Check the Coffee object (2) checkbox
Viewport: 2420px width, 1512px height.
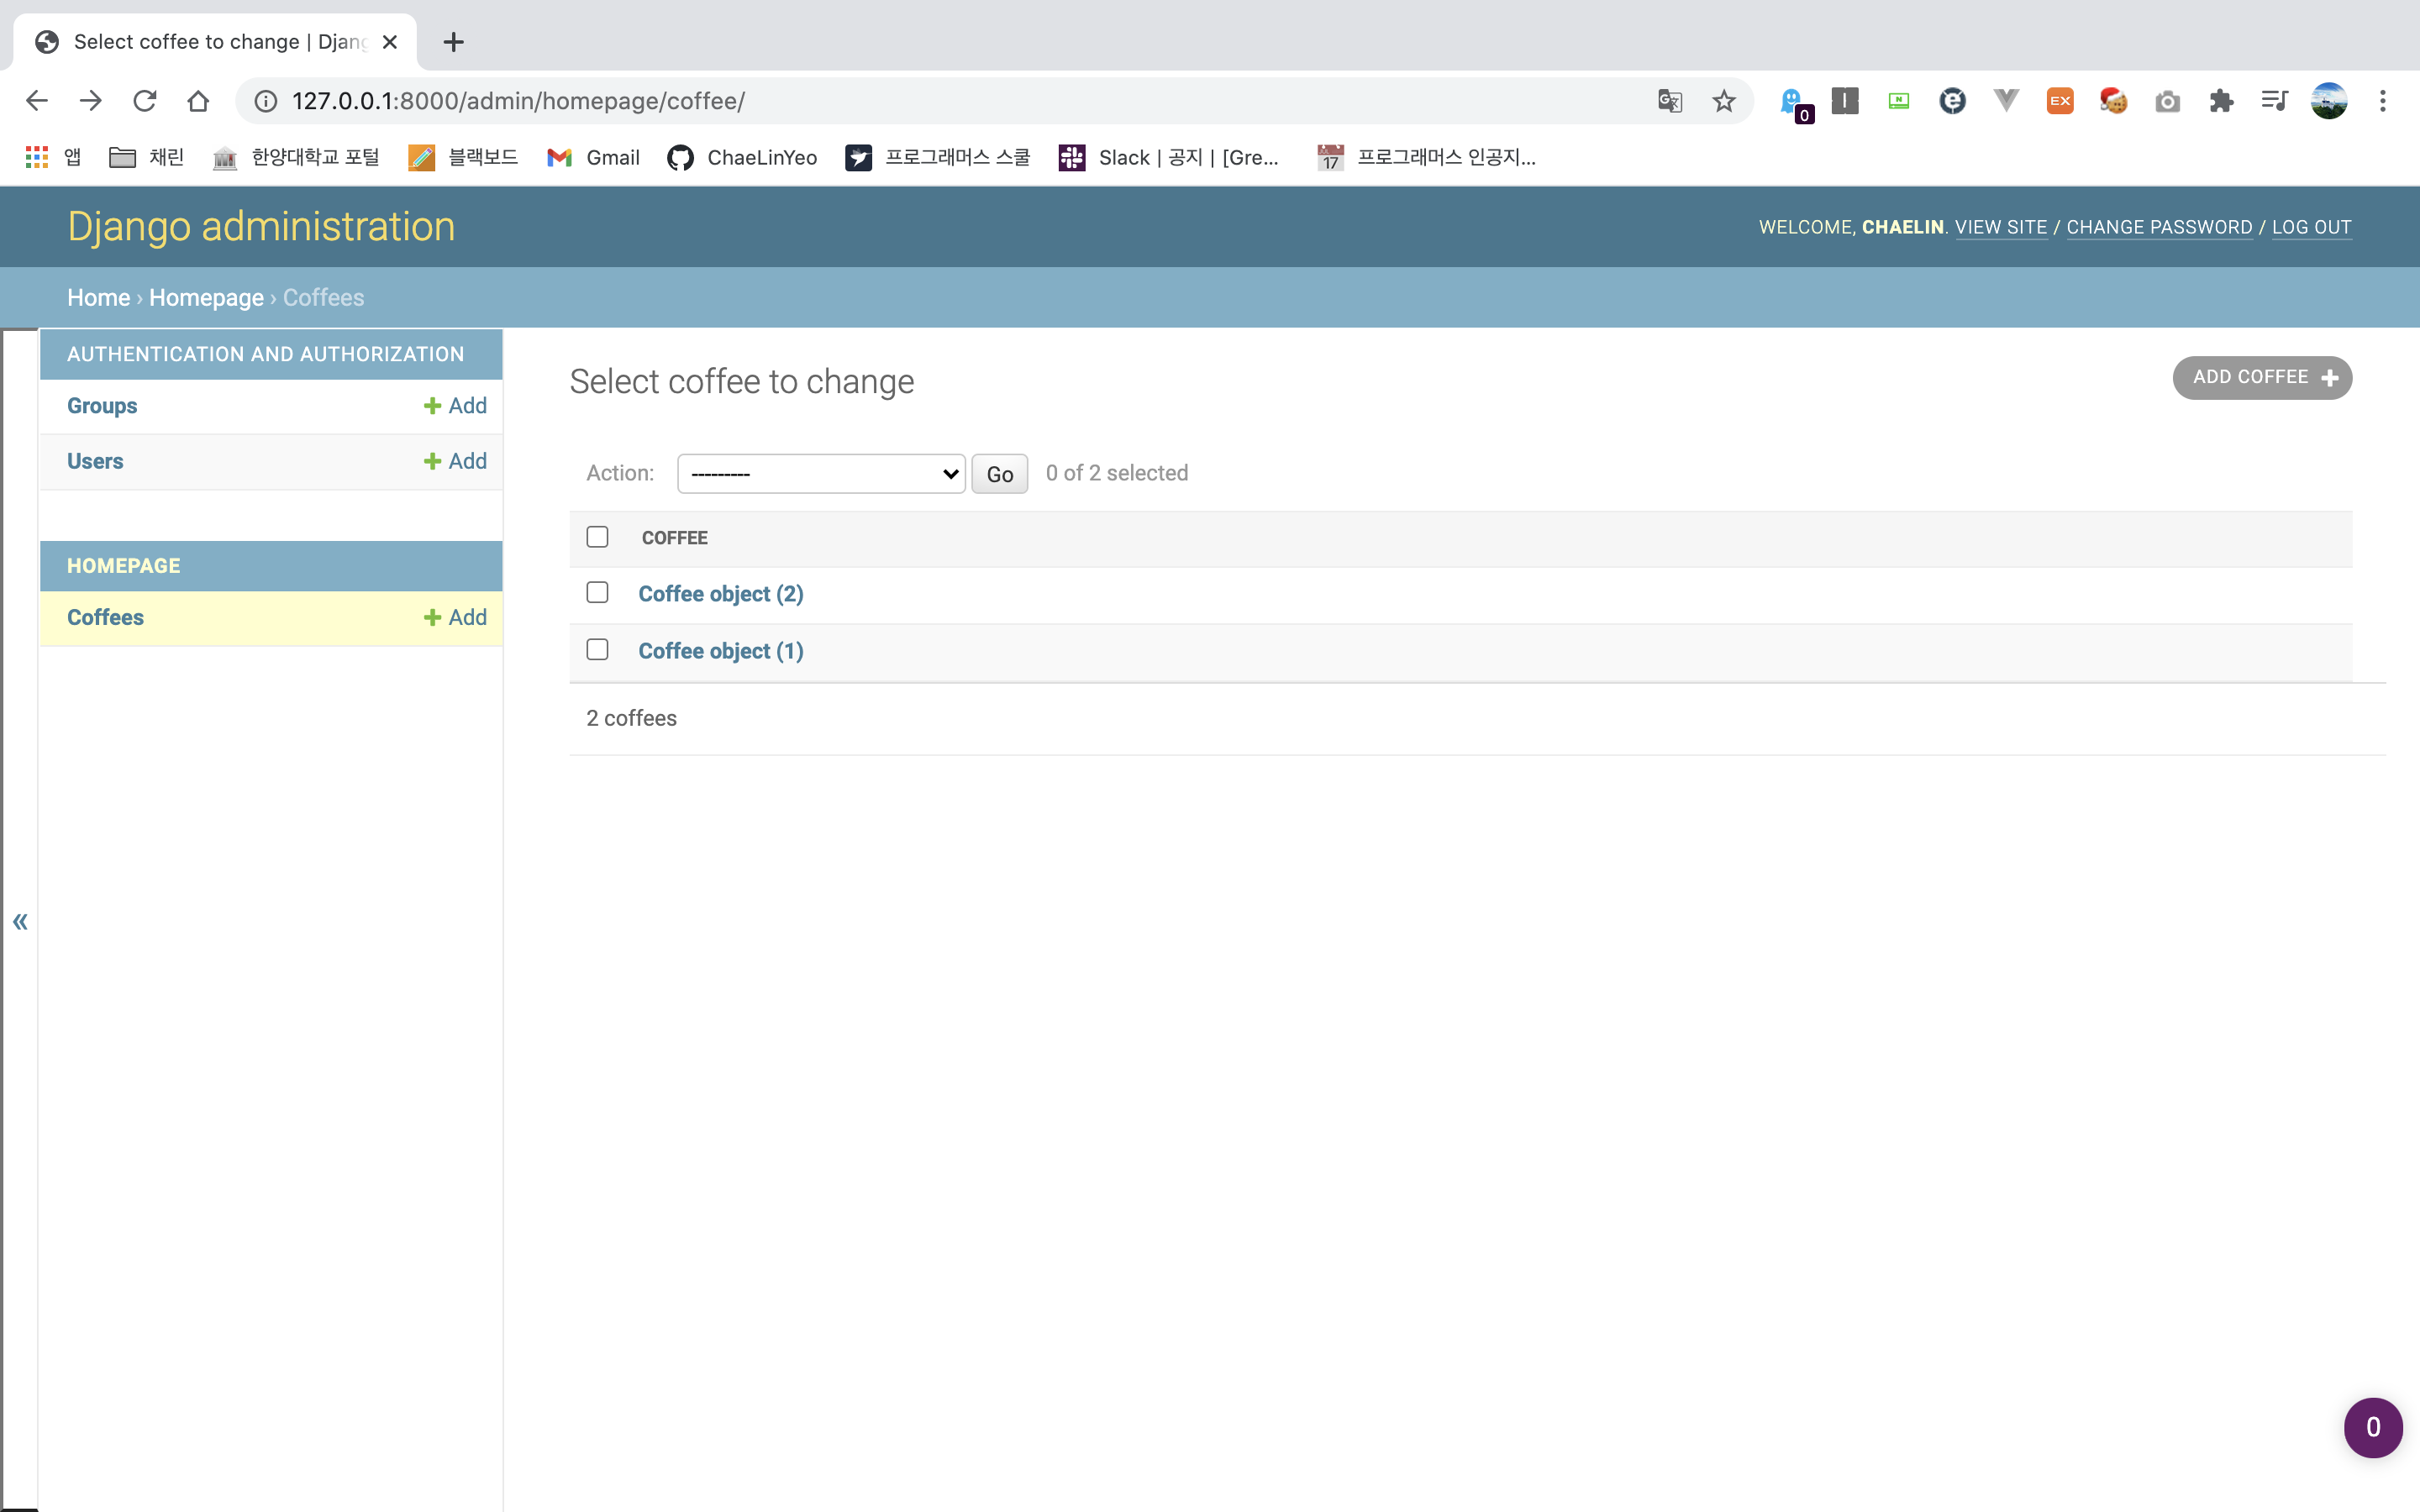point(597,592)
